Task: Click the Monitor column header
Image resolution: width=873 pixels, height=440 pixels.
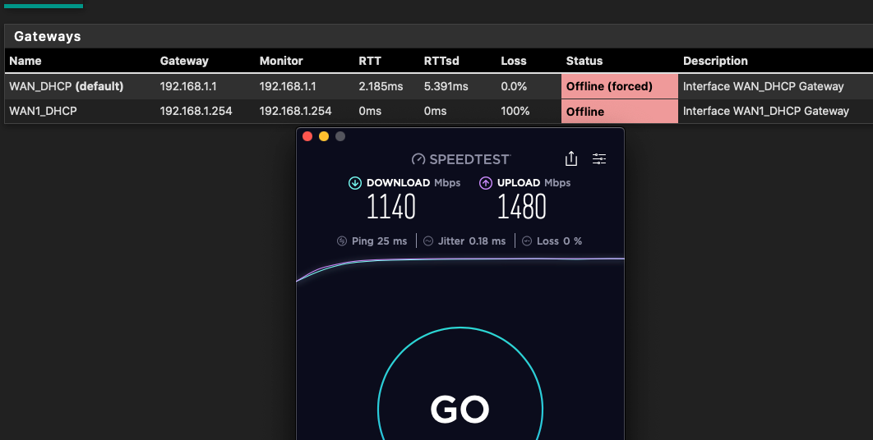Action: (281, 61)
